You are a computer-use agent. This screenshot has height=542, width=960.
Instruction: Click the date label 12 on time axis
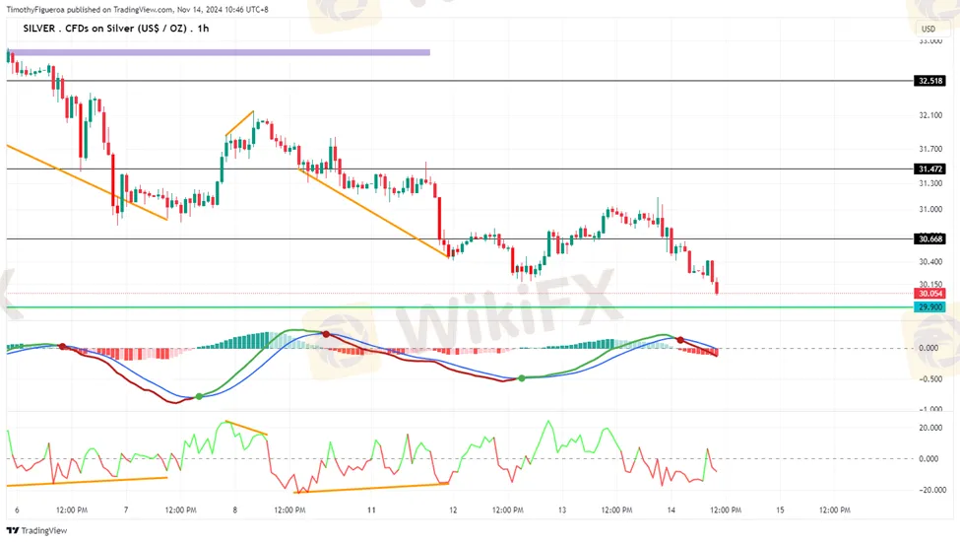pyautogui.click(x=453, y=509)
